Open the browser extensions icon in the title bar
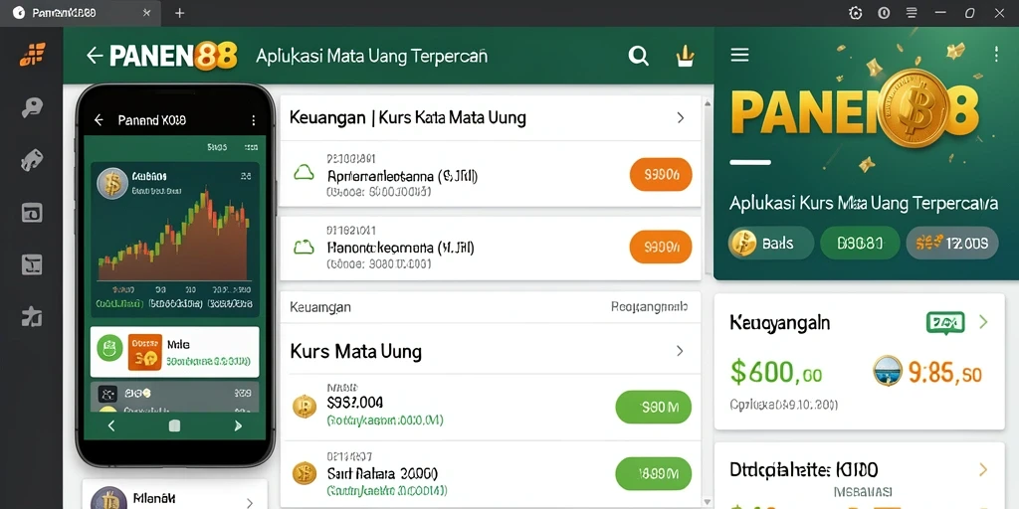The image size is (1019, 509). (855, 13)
